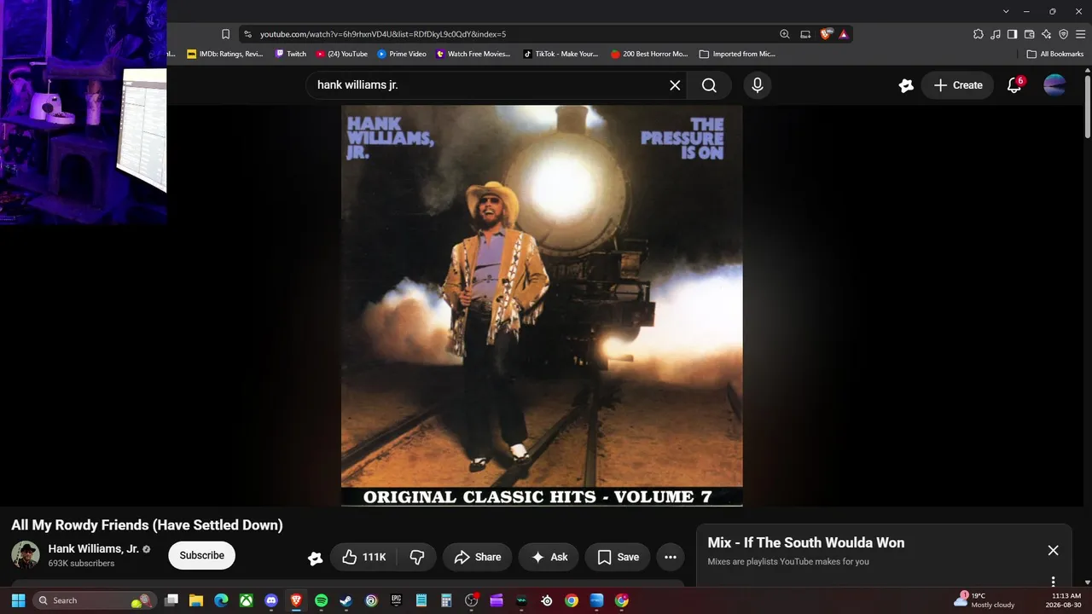
Task: Click the zoom magnifier in address bar
Action: point(785,34)
